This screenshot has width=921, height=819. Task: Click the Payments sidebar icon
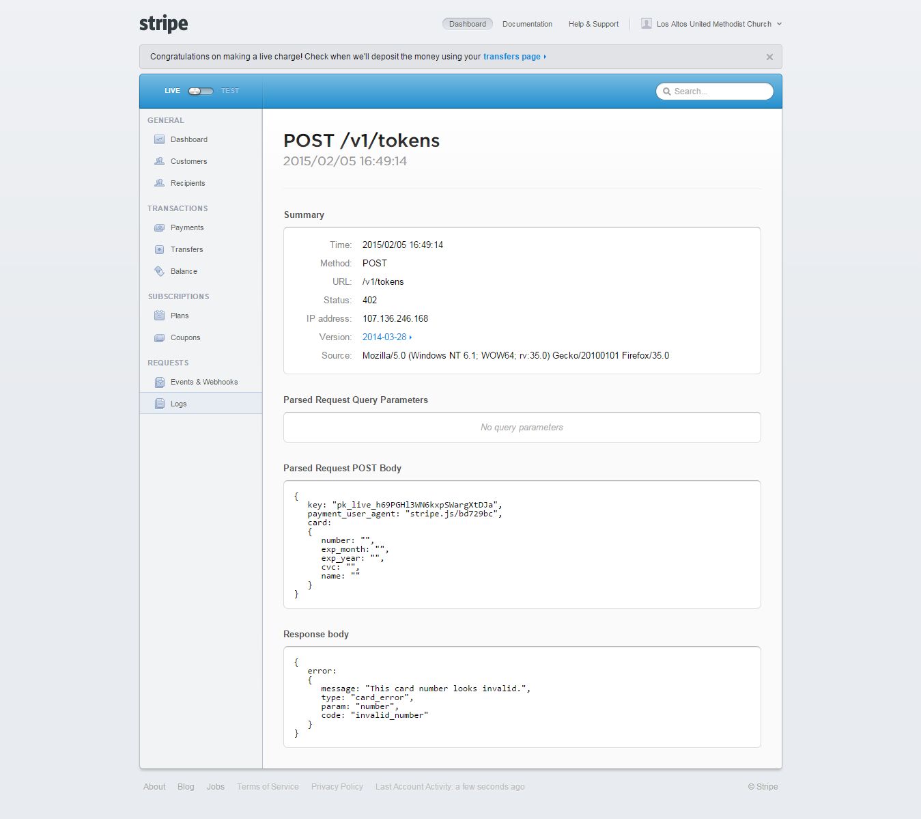pyautogui.click(x=159, y=227)
